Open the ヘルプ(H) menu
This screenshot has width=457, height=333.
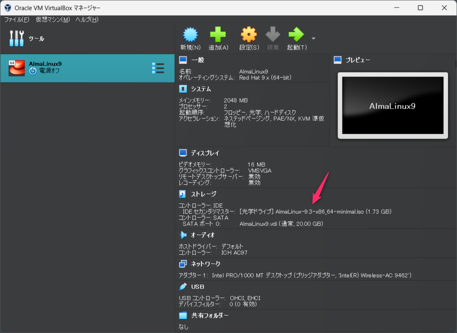[x=87, y=20]
